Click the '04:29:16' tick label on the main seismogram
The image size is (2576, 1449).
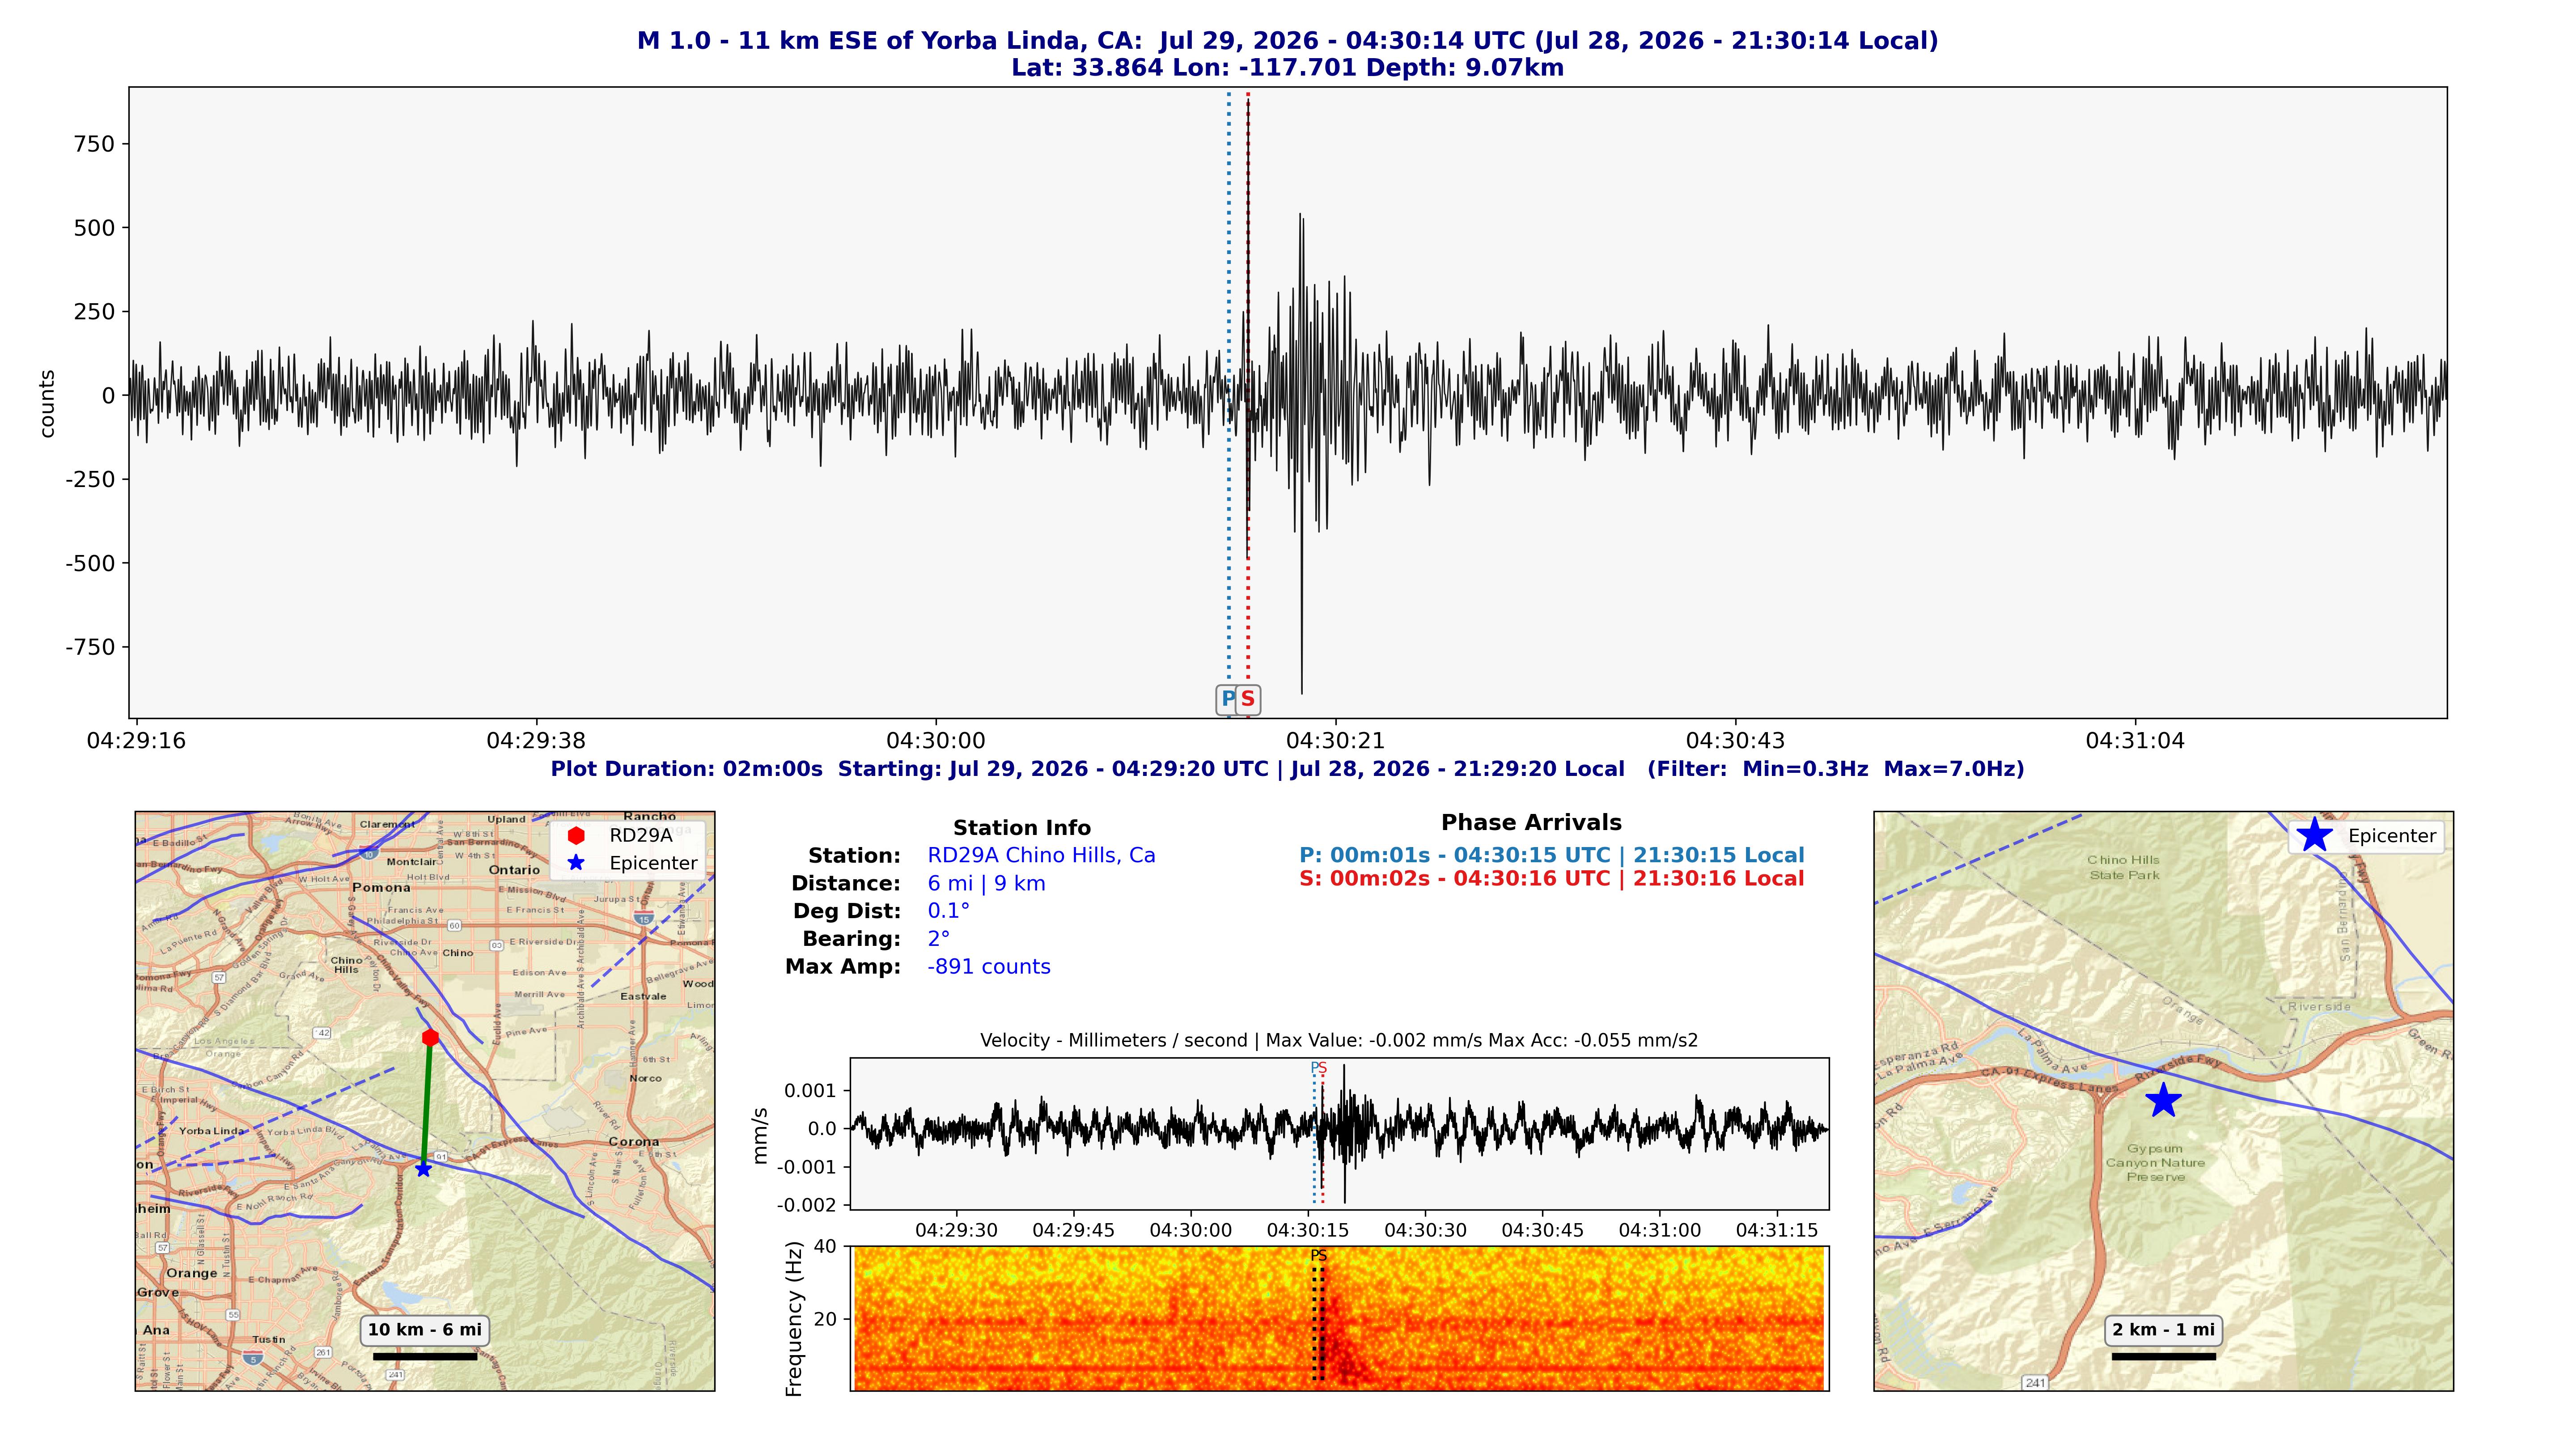136,741
